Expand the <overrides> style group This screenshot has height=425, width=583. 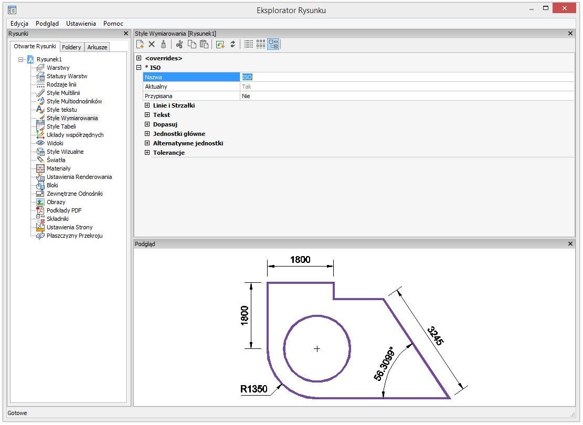[139, 58]
